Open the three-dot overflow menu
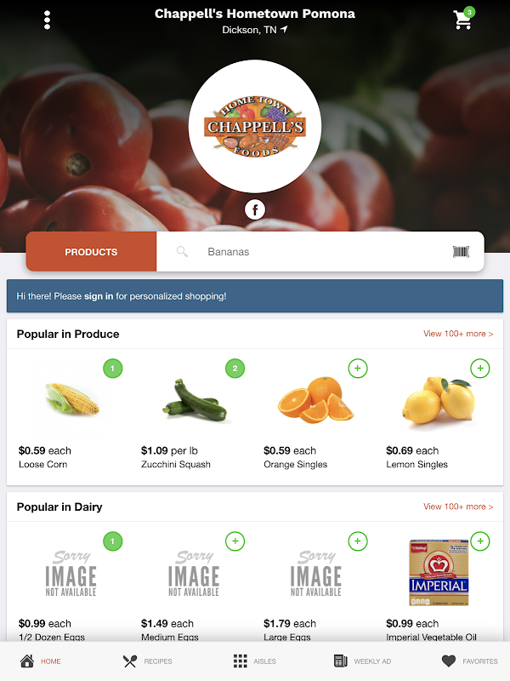Screen dimensions: 510x681 point(48,20)
